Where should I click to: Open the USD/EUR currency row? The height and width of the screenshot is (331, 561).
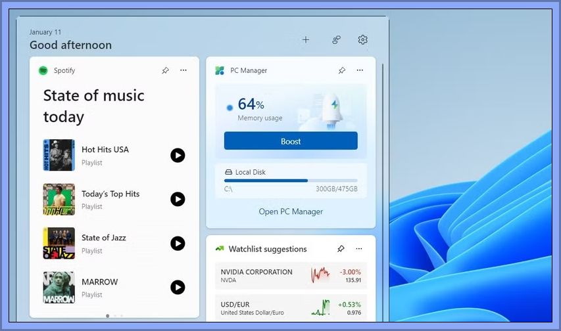291,308
